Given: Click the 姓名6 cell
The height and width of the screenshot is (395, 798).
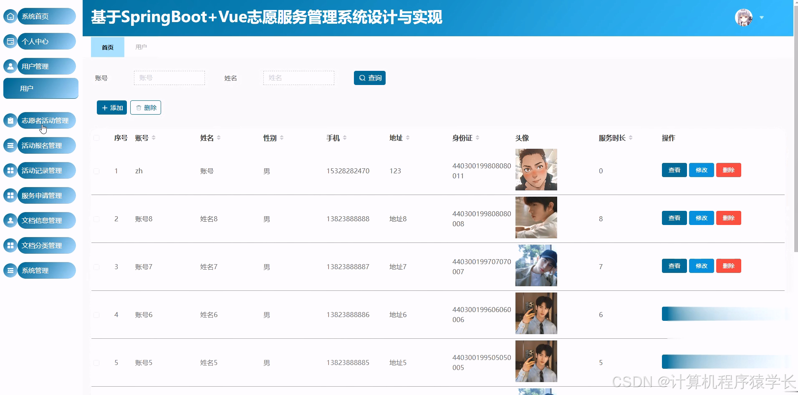Looking at the screenshot, I should (x=209, y=315).
